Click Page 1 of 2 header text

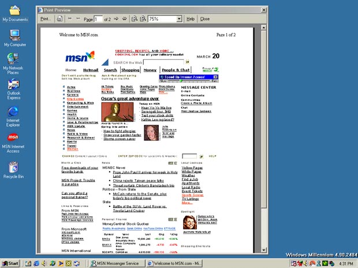[x=226, y=35]
